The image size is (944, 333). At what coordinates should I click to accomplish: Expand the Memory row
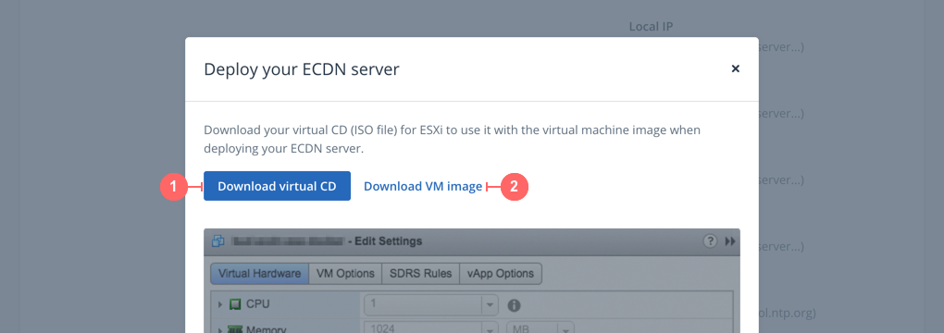[220, 329]
